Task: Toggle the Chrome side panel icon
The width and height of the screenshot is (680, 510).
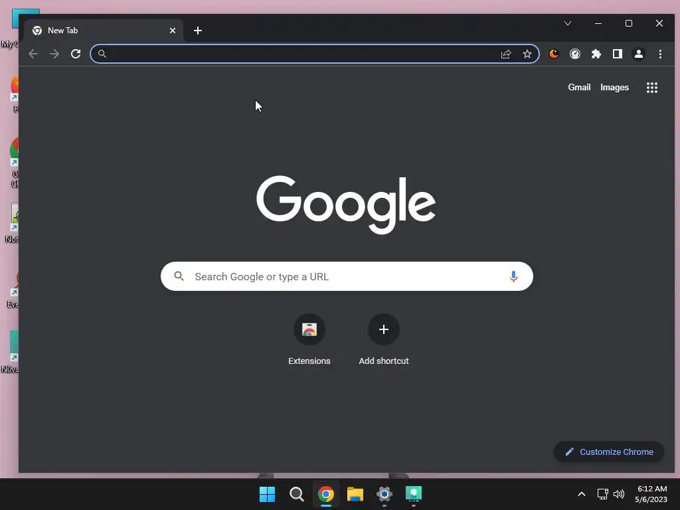Action: click(x=617, y=54)
